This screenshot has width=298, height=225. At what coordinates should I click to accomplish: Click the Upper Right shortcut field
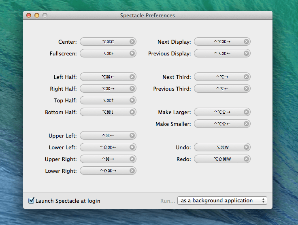pyautogui.click(x=108, y=159)
